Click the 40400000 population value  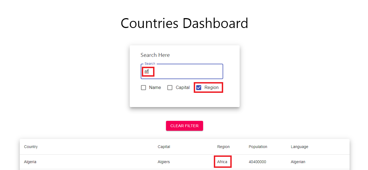point(257,162)
